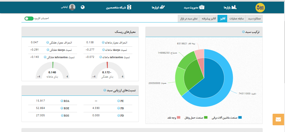Viewport: 285px width, 132px height.
Task: Click help icon beside نسبت information ماهانه
Action: point(101,57)
